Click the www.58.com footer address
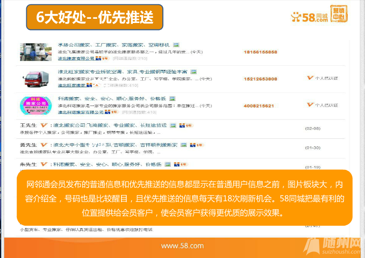 tap(182, 246)
